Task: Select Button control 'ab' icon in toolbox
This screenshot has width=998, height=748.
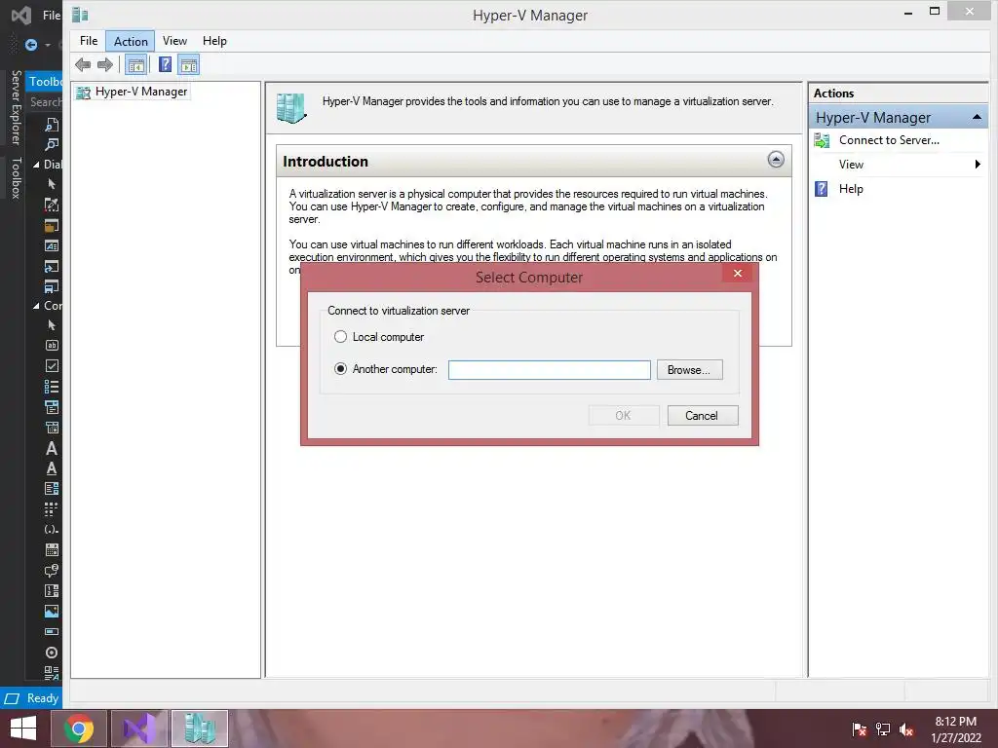Action: pyautogui.click(x=52, y=346)
